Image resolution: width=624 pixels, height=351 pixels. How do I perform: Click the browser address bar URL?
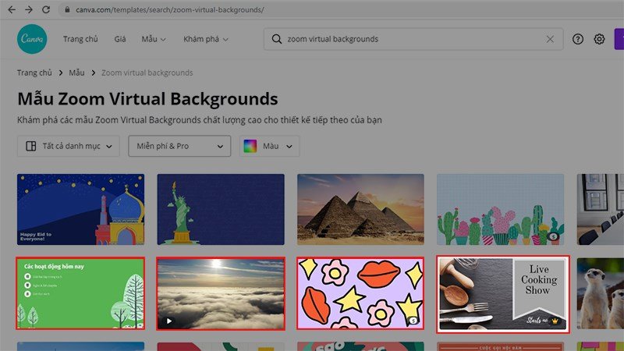coord(170,9)
